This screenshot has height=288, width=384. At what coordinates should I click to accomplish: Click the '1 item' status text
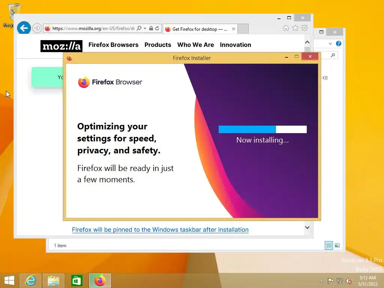point(60,245)
